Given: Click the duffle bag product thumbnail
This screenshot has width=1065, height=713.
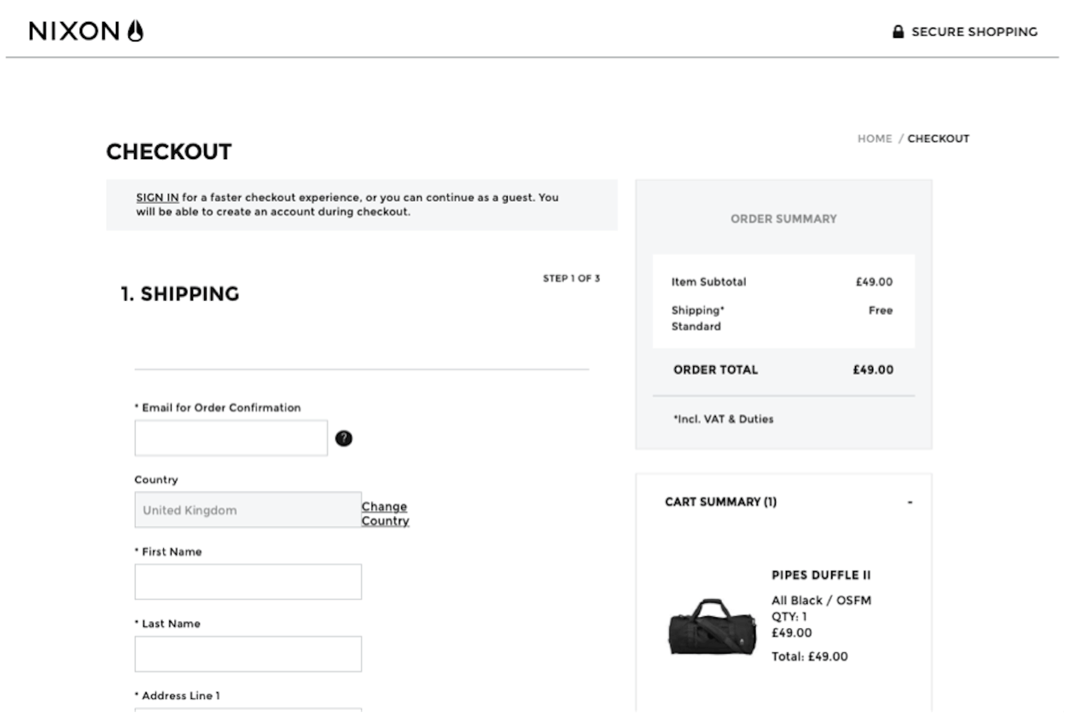Looking at the screenshot, I should [x=712, y=627].
